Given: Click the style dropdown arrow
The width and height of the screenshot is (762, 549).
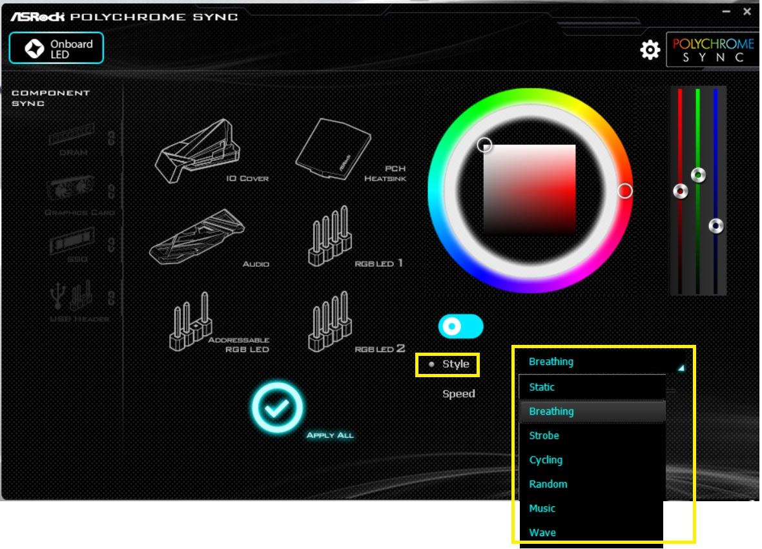Looking at the screenshot, I should pyautogui.click(x=681, y=368).
